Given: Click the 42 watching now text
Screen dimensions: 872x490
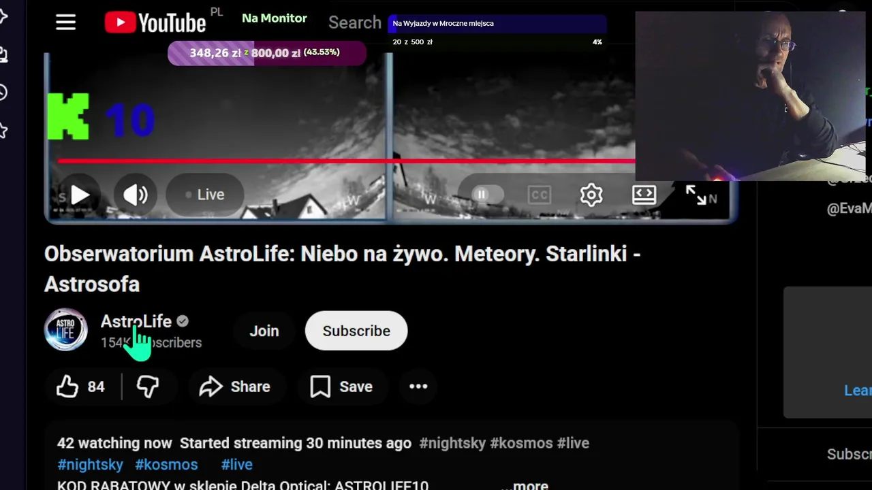Looking at the screenshot, I should point(114,443).
